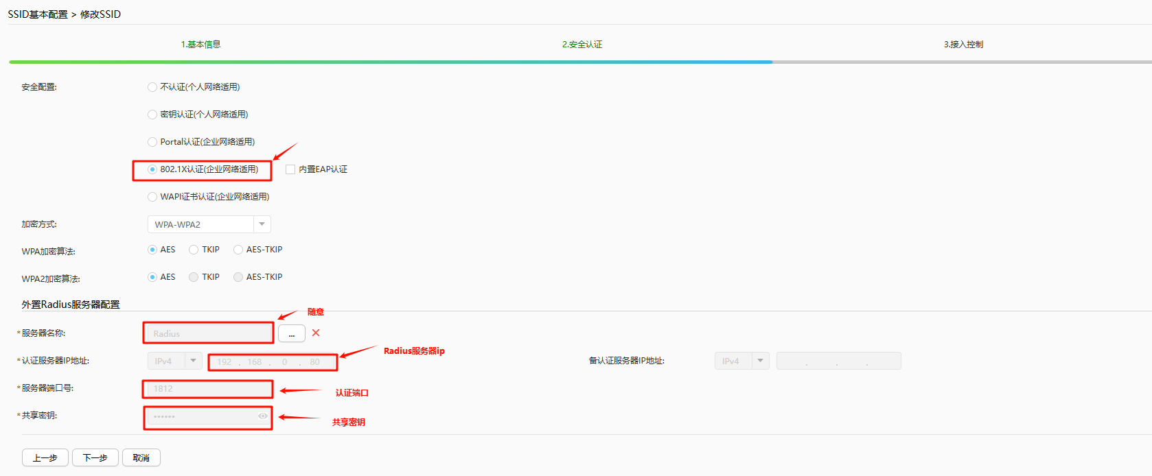Select WAPI证书认证 radio option
The width and height of the screenshot is (1152, 476).
(x=152, y=197)
